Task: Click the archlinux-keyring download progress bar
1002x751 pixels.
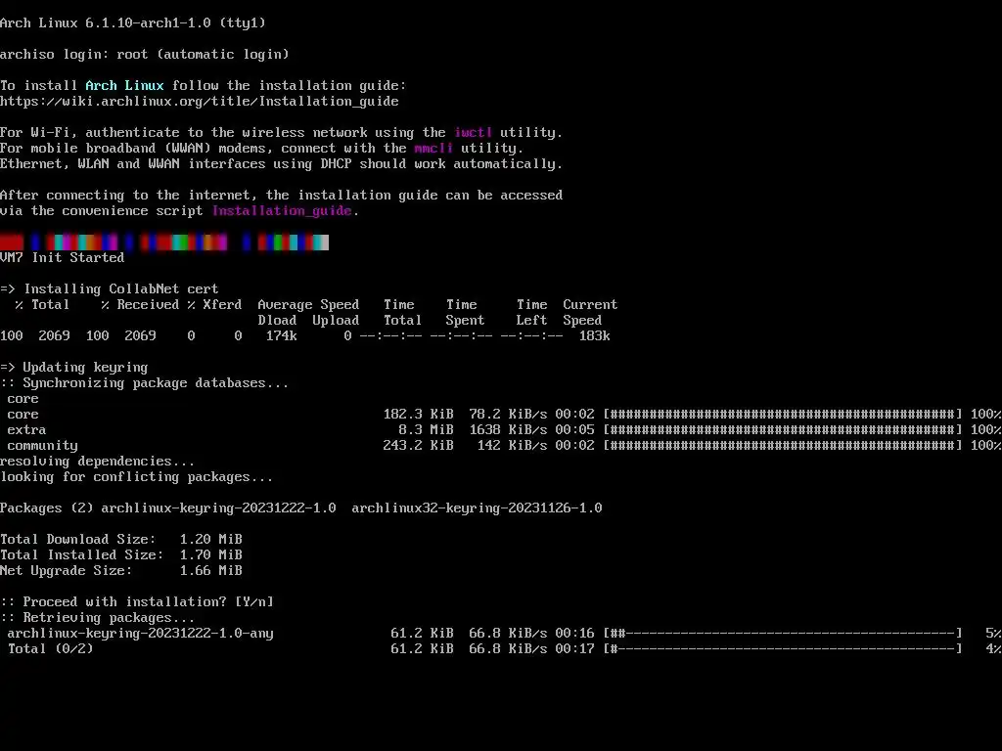Action: click(783, 634)
